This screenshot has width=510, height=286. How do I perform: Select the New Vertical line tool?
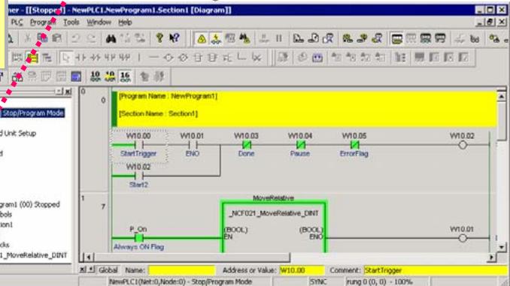click(x=139, y=58)
